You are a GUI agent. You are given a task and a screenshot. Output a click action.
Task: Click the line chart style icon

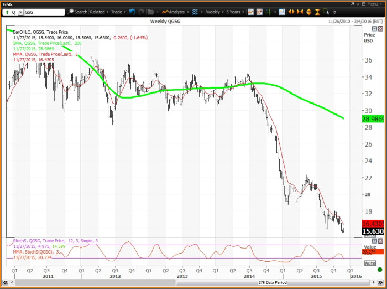tap(251, 12)
